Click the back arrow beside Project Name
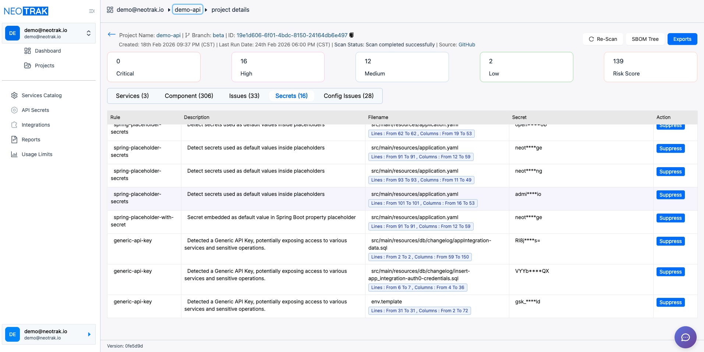 tap(112, 35)
